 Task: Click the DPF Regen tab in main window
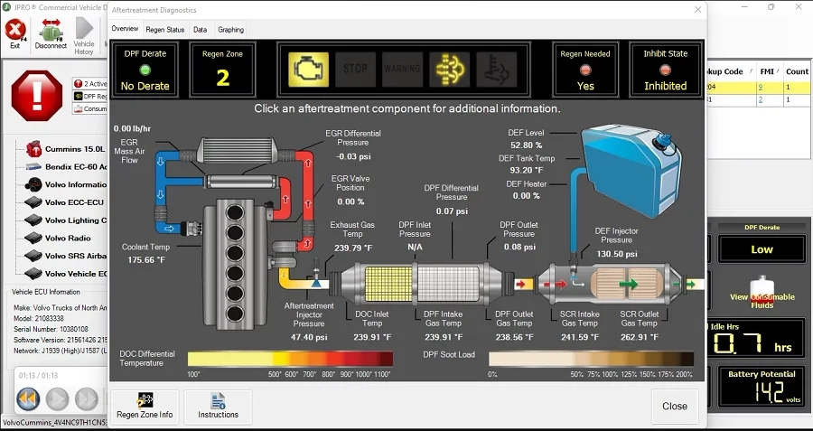click(x=90, y=97)
